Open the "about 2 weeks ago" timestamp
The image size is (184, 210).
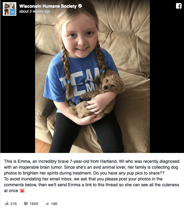pos(35,11)
